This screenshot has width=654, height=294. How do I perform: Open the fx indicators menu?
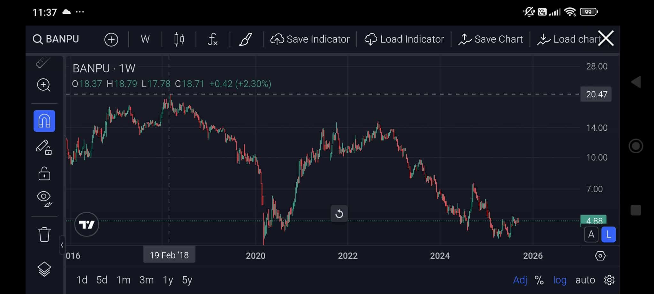coord(213,39)
